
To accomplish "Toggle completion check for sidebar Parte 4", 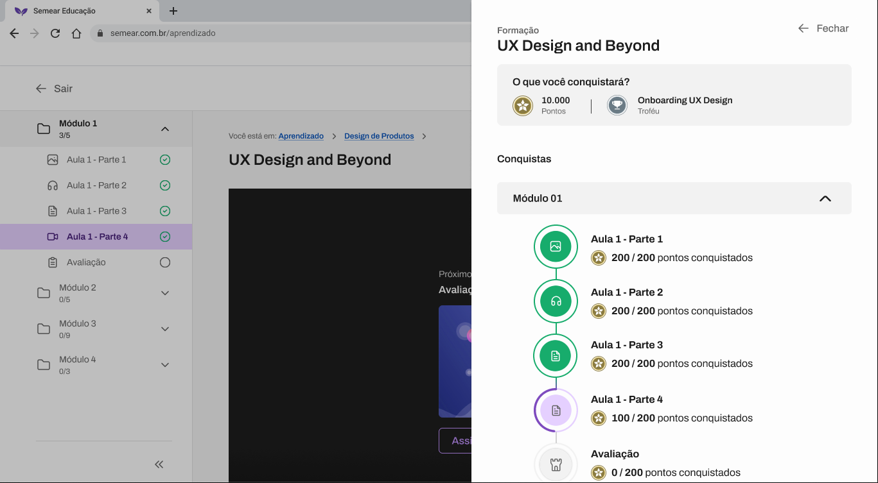I will pos(165,237).
